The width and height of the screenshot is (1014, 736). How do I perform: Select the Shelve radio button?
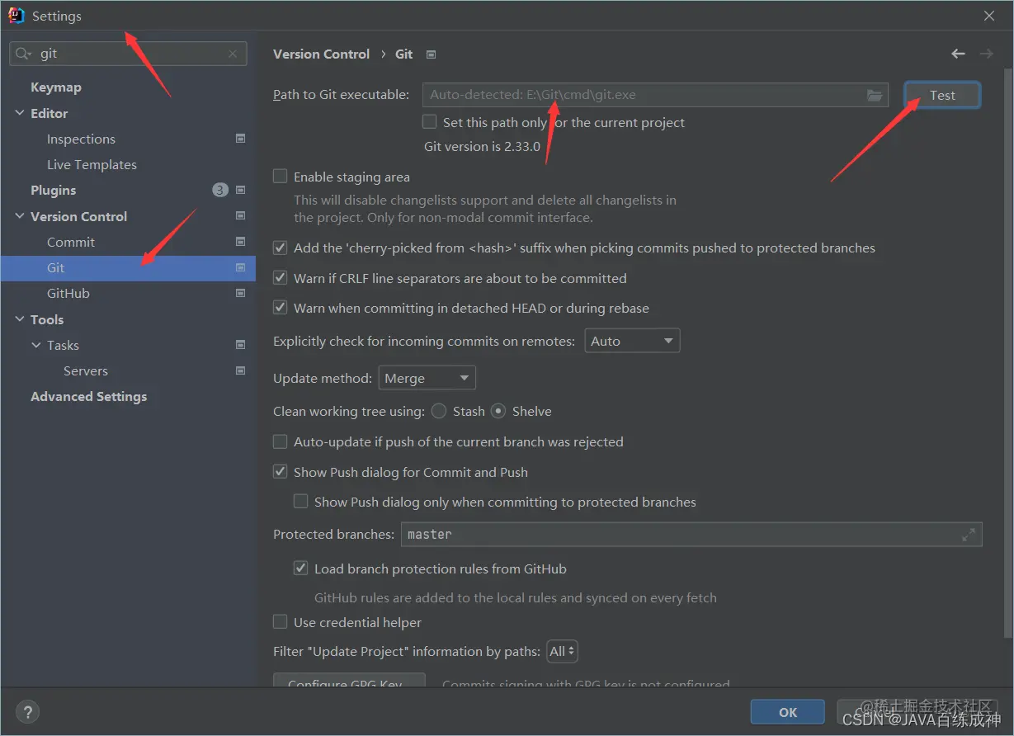click(x=498, y=411)
